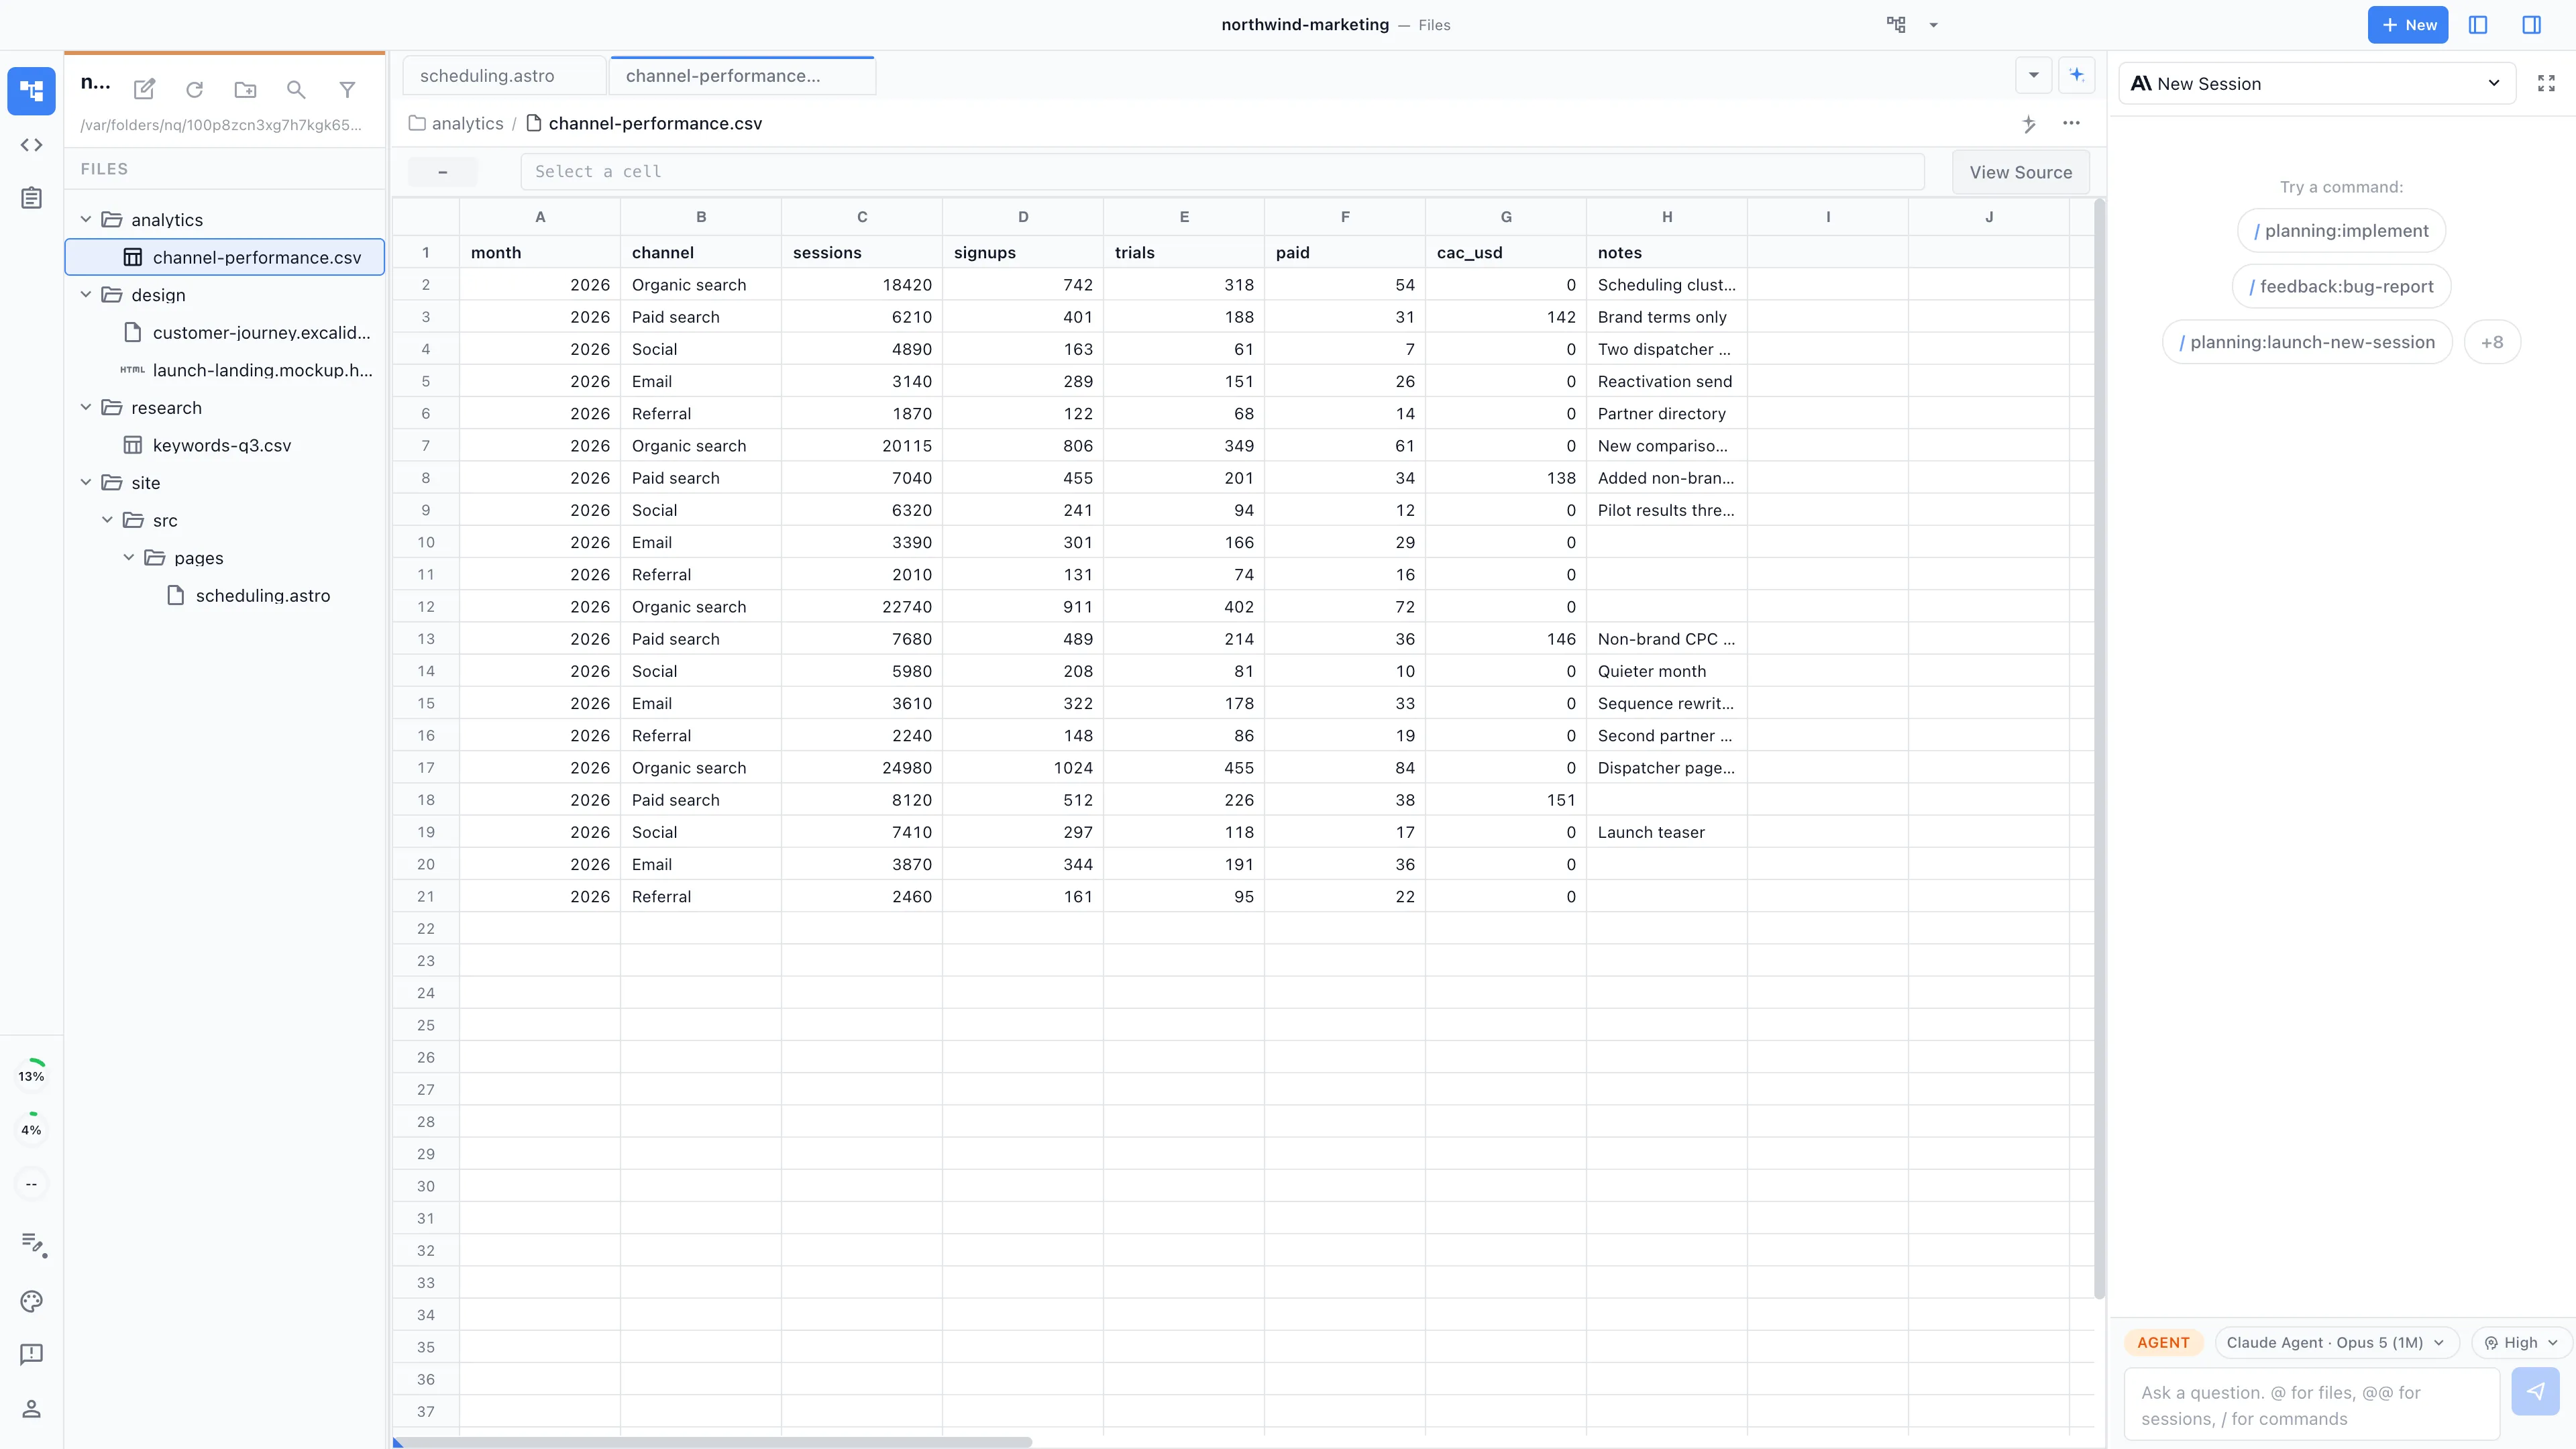Viewport: 2576px width, 1449px height.
Task: Switch to the scheduling.astro tab
Action: 504,75
